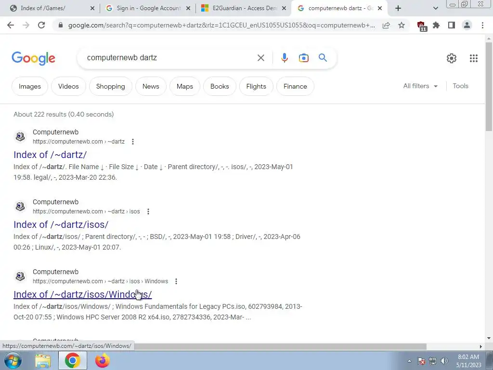The image size is (493, 370).
Task: Bookmark this tab with star icon
Action: click(402, 25)
